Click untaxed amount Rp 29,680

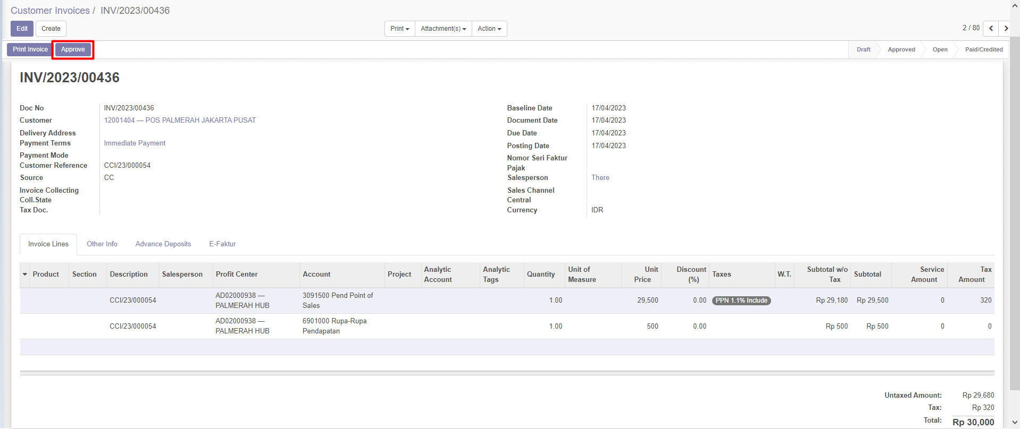coord(978,396)
